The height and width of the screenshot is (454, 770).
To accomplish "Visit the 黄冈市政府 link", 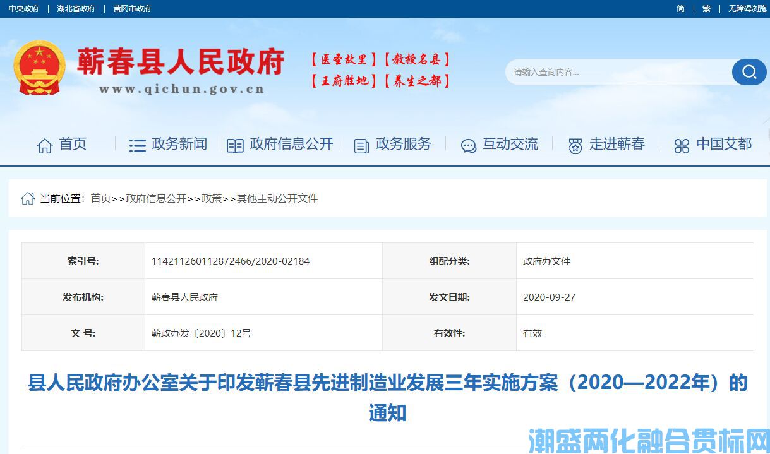I will (x=132, y=9).
